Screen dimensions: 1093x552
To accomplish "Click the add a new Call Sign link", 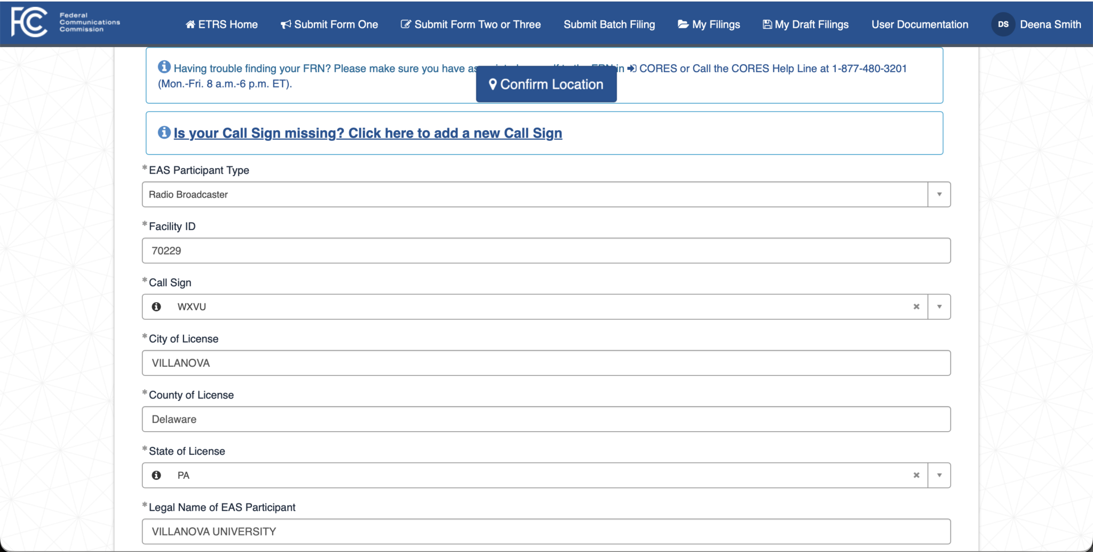I will 368,133.
